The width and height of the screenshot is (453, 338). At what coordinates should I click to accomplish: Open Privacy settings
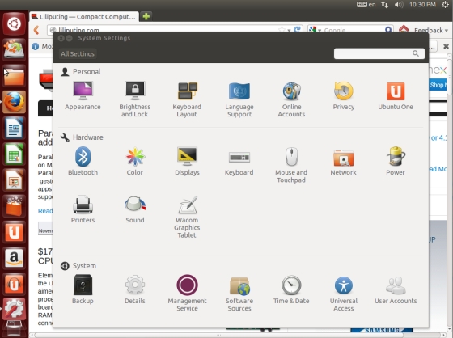344,96
